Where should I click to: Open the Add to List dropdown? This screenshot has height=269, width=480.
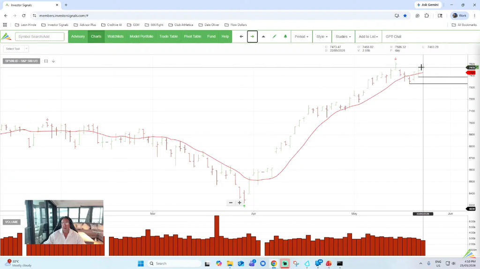pyautogui.click(x=368, y=36)
